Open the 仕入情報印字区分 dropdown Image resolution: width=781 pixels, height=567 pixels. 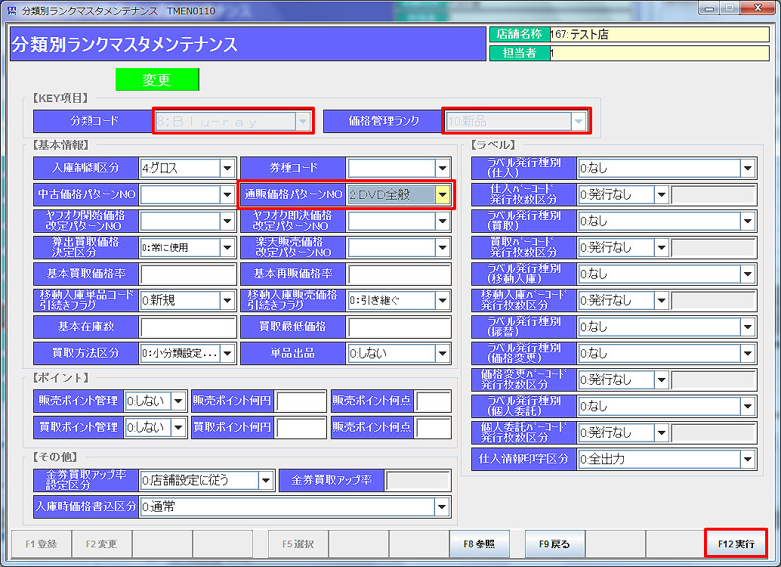click(x=748, y=458)
